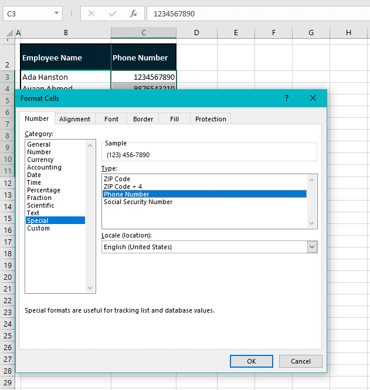Image resolution: width=370 pixels, height=390 pixels.
Task: Select row 29 header
Action: (x=7, y=382)
